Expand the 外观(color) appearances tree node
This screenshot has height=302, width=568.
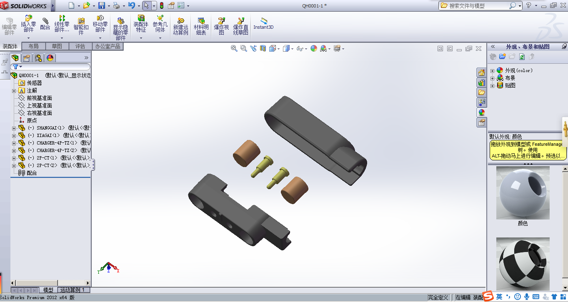point(492,71)
